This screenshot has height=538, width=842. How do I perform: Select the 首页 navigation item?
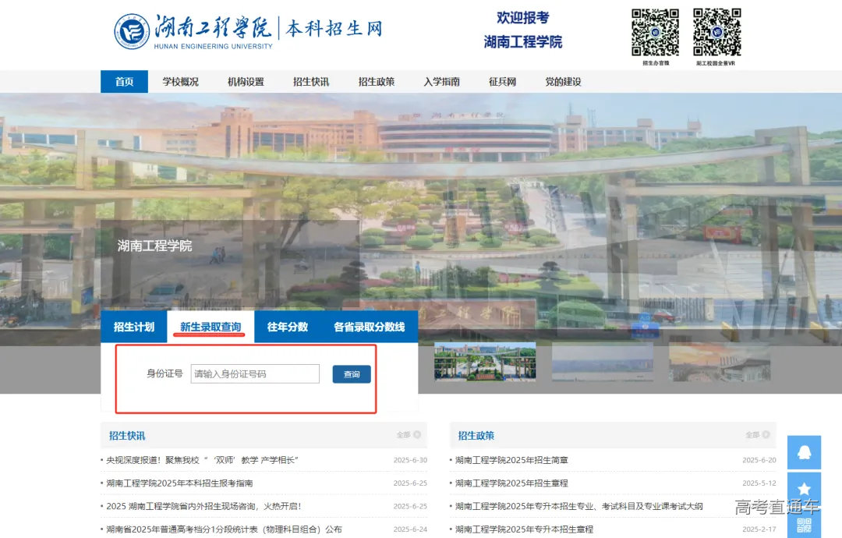(x=123, y=81)
